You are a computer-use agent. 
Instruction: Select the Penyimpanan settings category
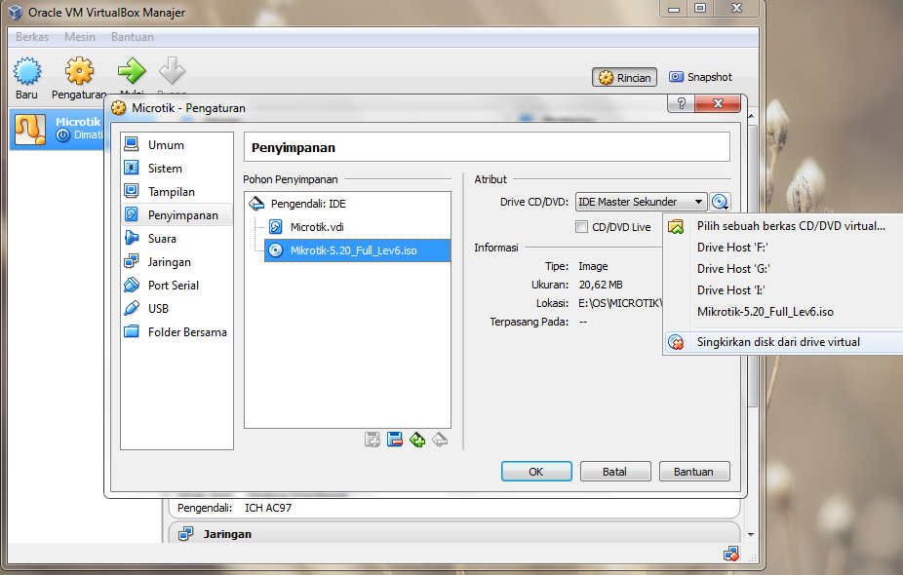pos(177,214)
